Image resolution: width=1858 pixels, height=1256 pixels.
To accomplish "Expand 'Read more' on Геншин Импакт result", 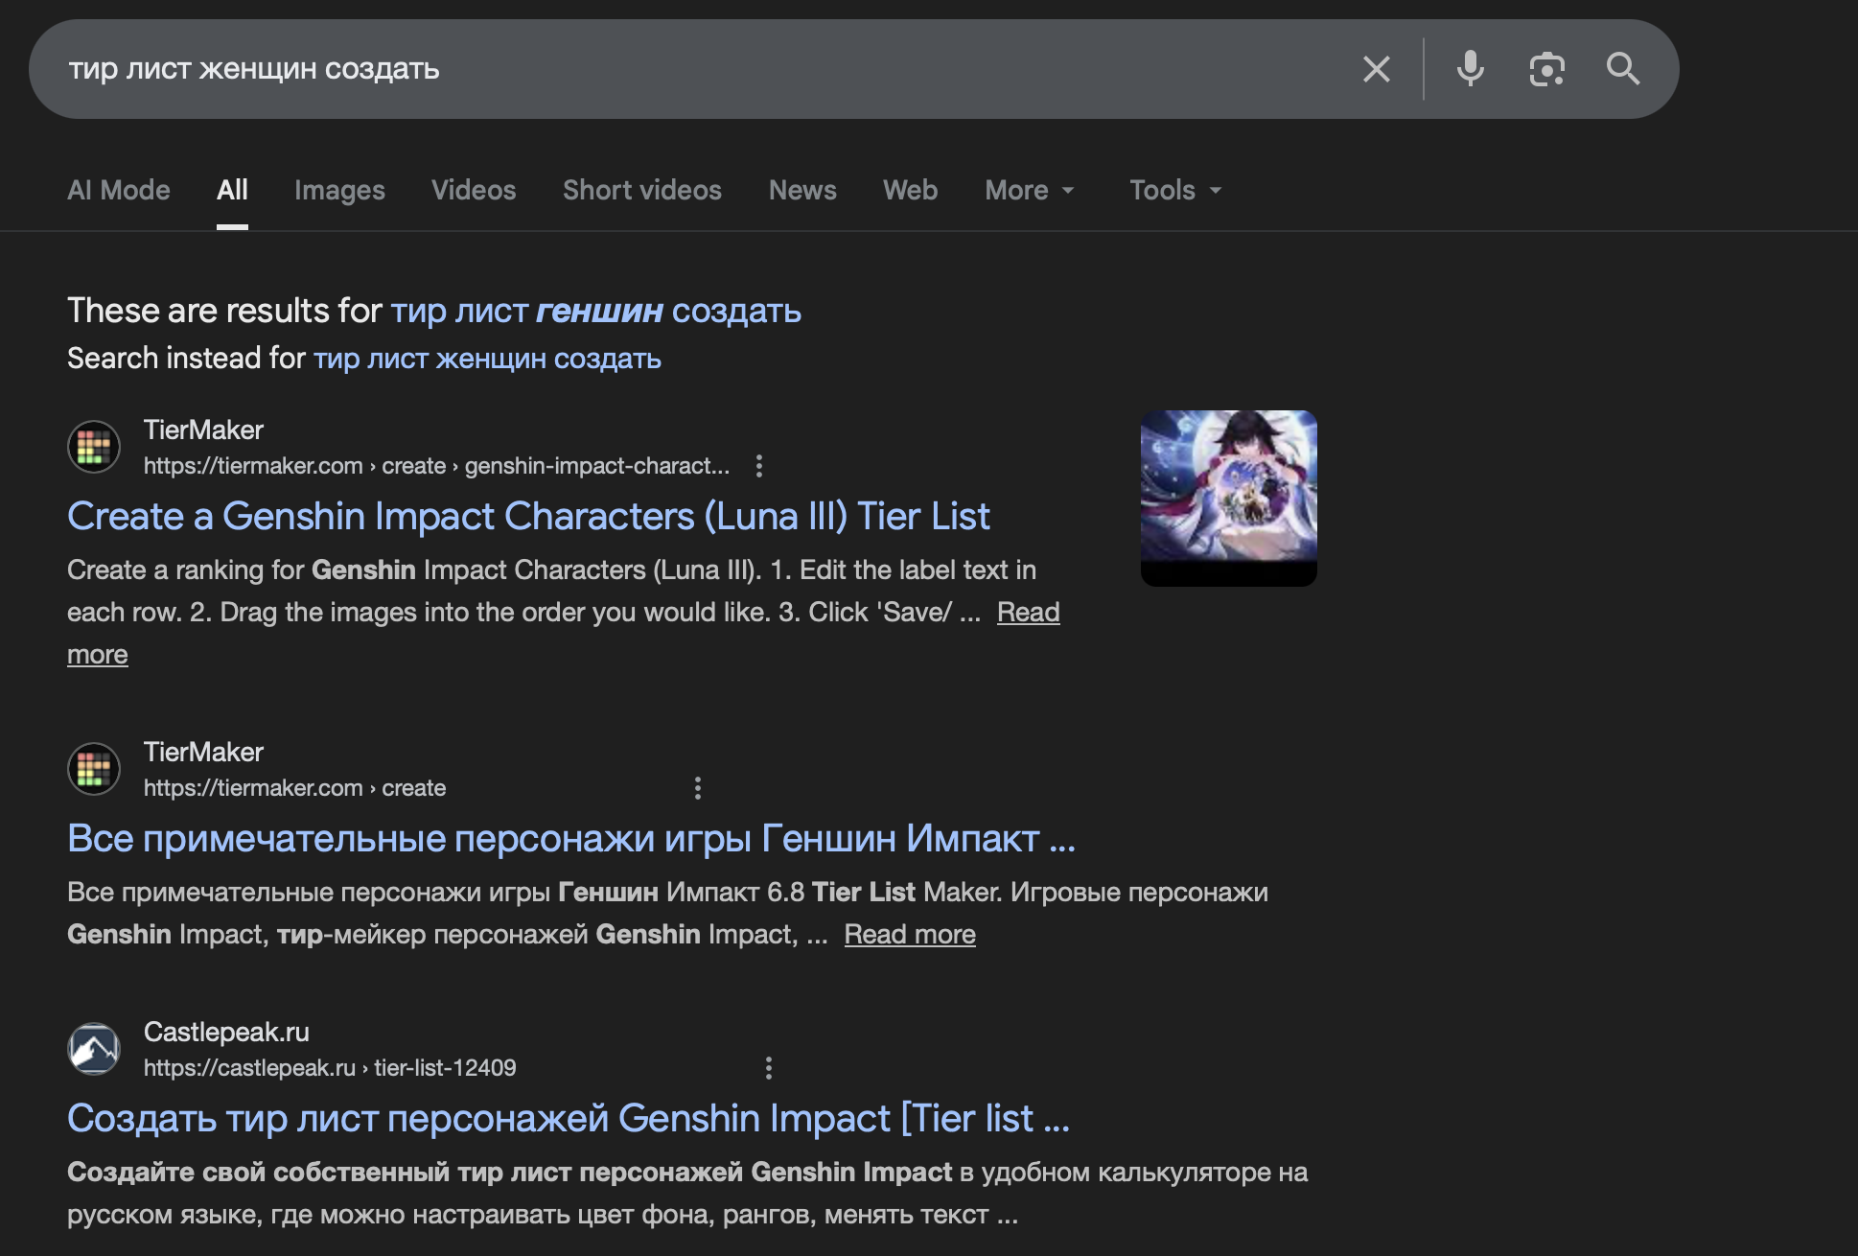I will 909,934.
